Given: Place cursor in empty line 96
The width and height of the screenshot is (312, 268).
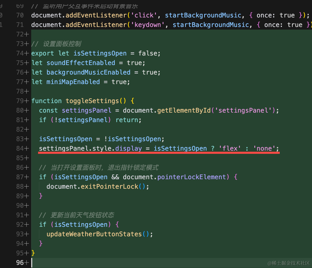Looking at the screenshot, I should click(172, 263).
